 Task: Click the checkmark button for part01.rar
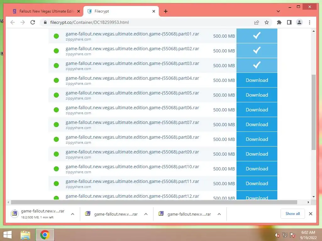click(x=257, y=36)
